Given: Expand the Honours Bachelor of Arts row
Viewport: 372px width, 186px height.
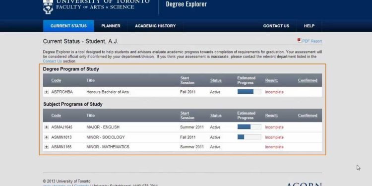Looking at the screenshot, I should pyautogui.click(x=47, y=92).
